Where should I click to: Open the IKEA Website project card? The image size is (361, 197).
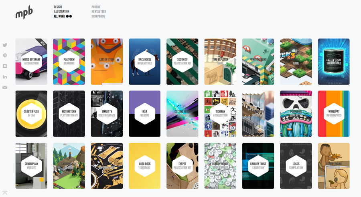pyautogui.click(x=144, y=114)
